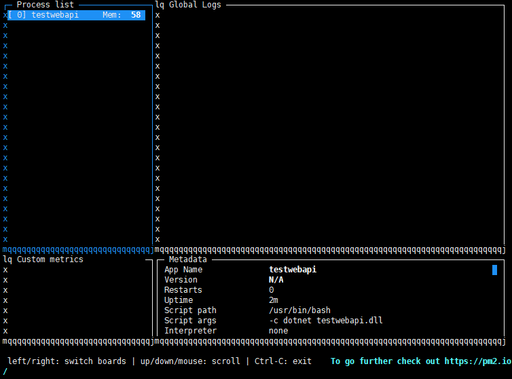This screenshot has width=512, height=379.
Task: Focus the Process list panel title
Action: click(x=45, y=5)
